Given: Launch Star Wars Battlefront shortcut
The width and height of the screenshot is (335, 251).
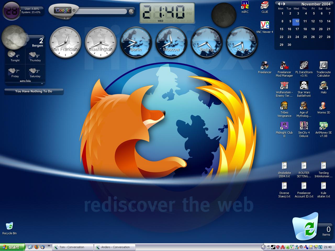Looking at the screenshot, I should (x=304, y=89).
